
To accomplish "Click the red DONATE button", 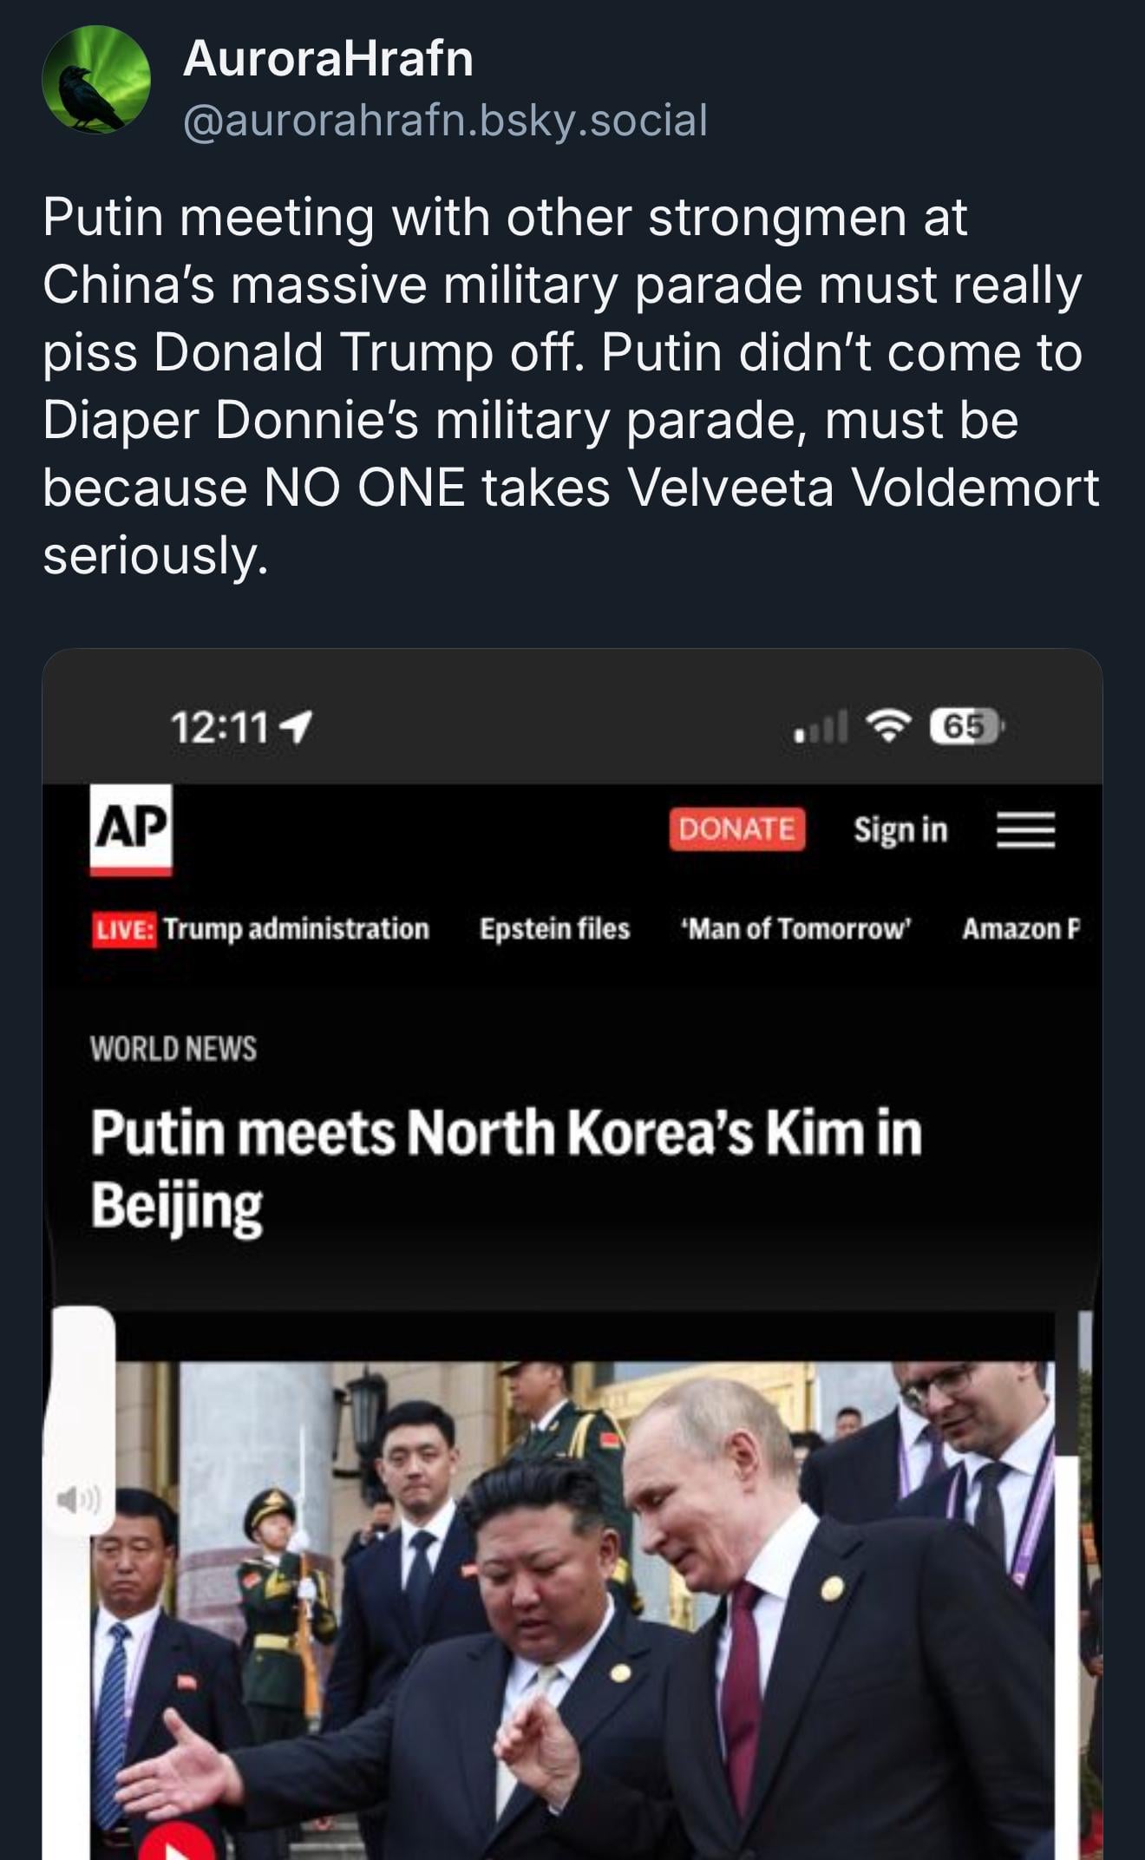I will (x=736, y=828).
